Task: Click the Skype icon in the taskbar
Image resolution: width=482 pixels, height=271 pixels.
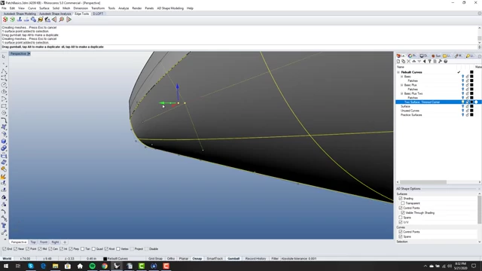Action: coord(31,266)
